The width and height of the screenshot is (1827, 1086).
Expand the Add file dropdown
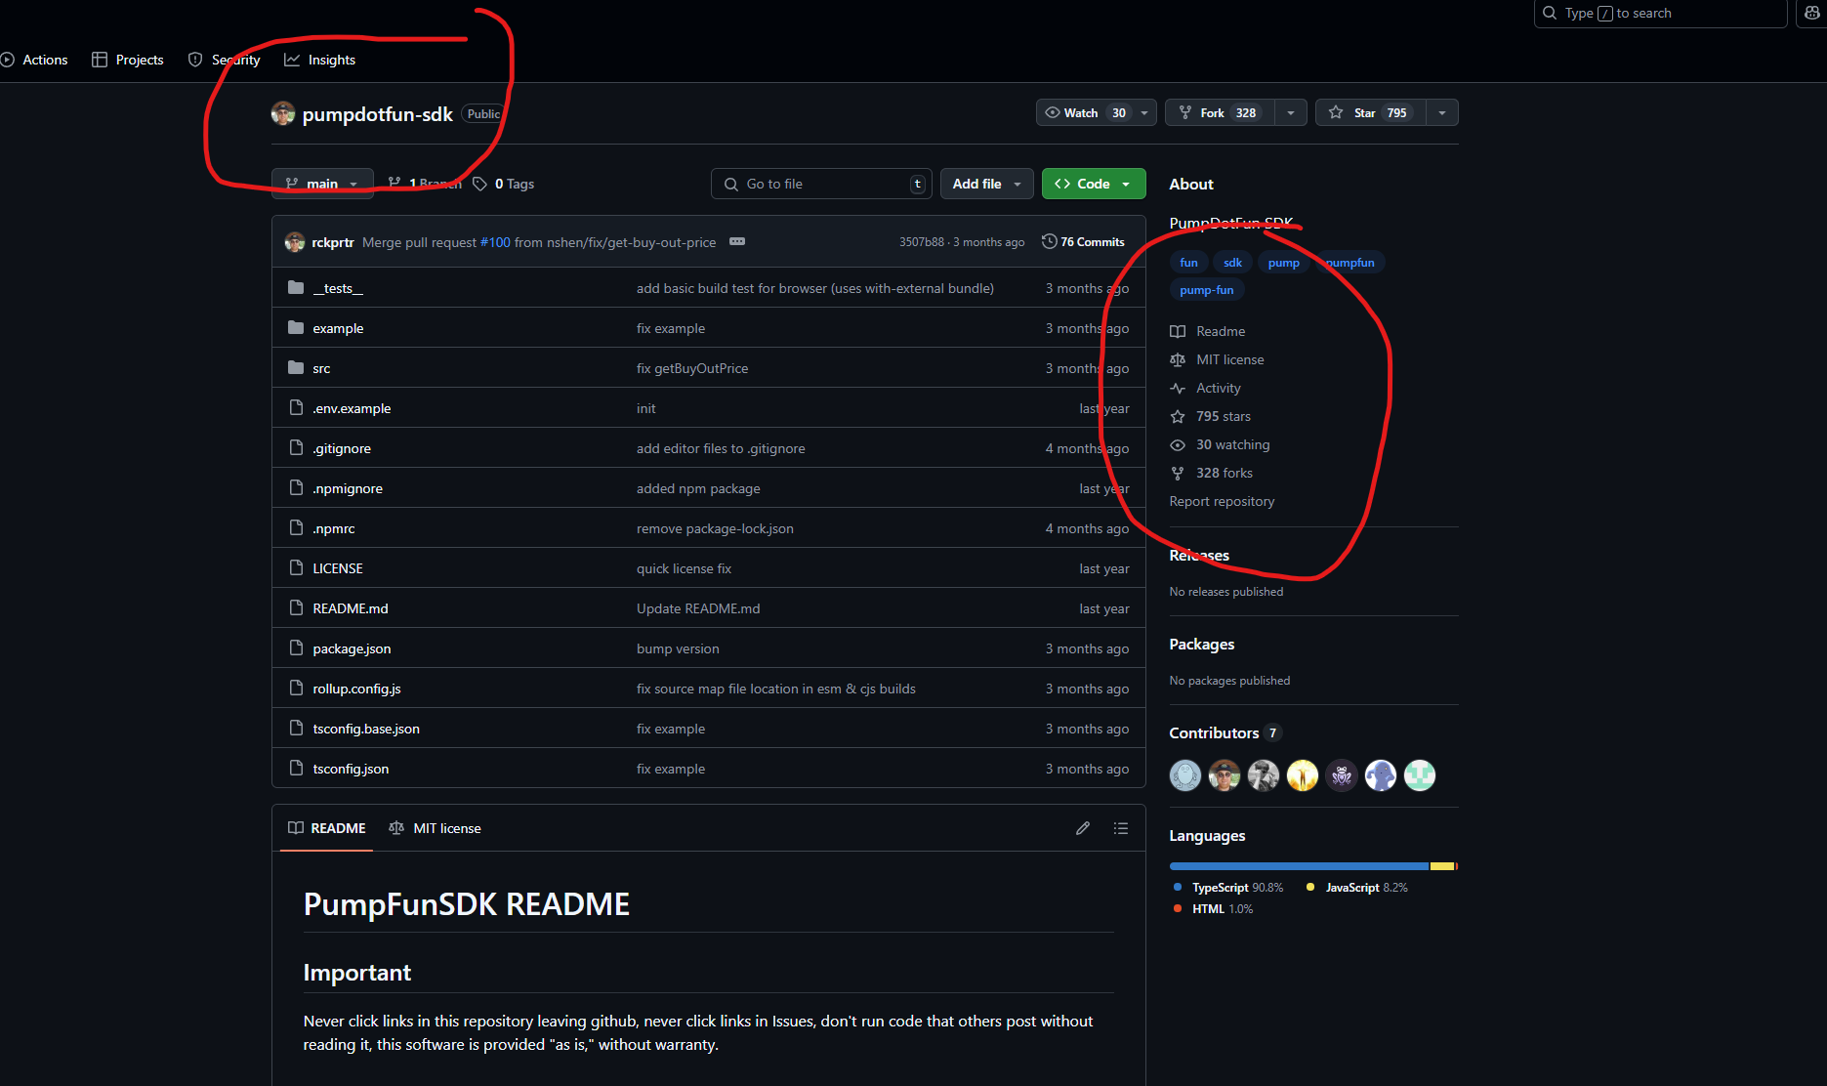[x=986, y=184]
